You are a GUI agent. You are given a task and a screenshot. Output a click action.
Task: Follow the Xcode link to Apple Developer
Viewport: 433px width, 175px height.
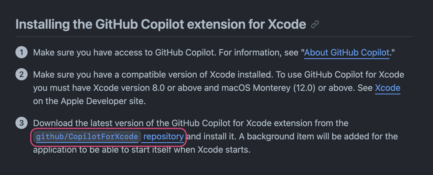pyautogui.click(x=387, y=88)
